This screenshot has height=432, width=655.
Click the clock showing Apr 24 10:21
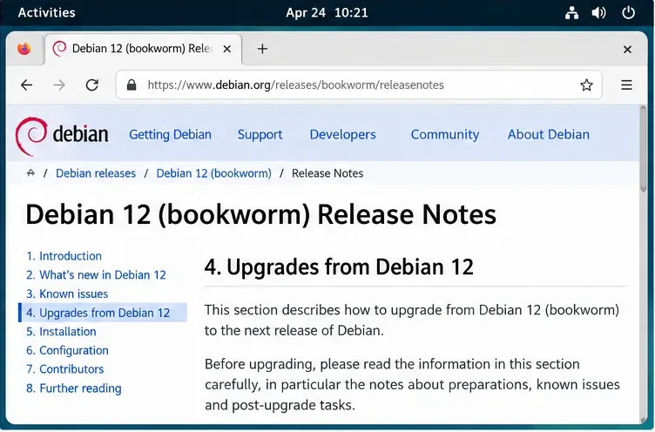point(327,12)
